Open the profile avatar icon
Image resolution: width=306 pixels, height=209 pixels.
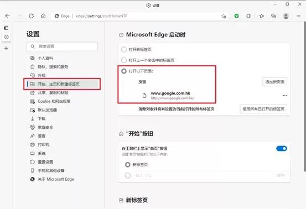coord(286,16)
